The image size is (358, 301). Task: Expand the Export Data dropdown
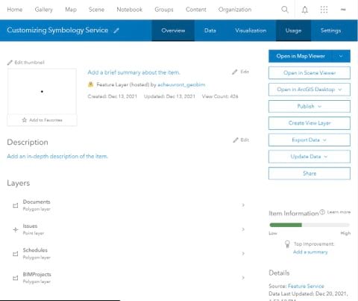pos(324,140)
